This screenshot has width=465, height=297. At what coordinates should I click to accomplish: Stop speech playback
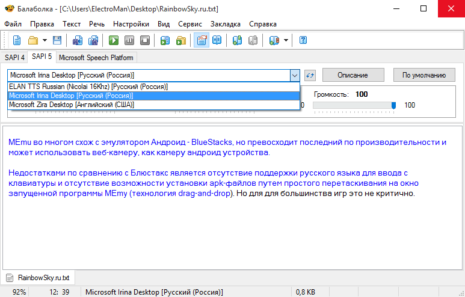point(145,40)
